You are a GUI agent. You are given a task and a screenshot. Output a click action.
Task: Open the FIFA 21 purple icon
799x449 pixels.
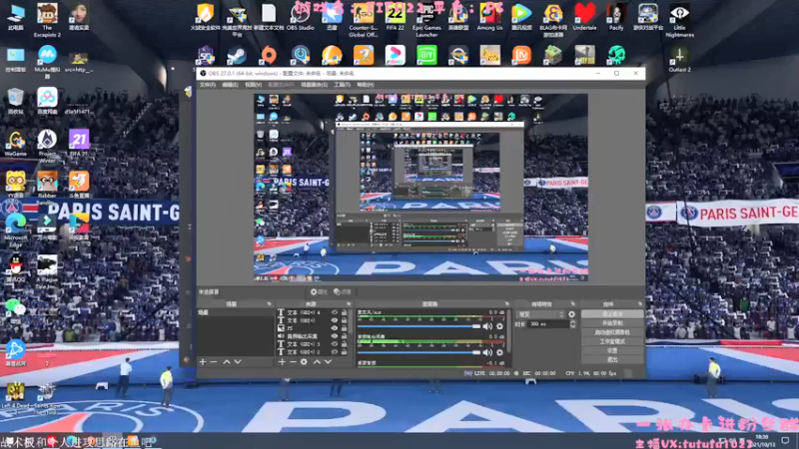coord(79,143)
